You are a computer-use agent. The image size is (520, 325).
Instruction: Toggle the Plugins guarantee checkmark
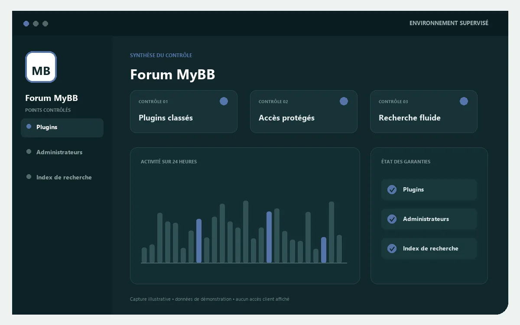click(392, 190)
